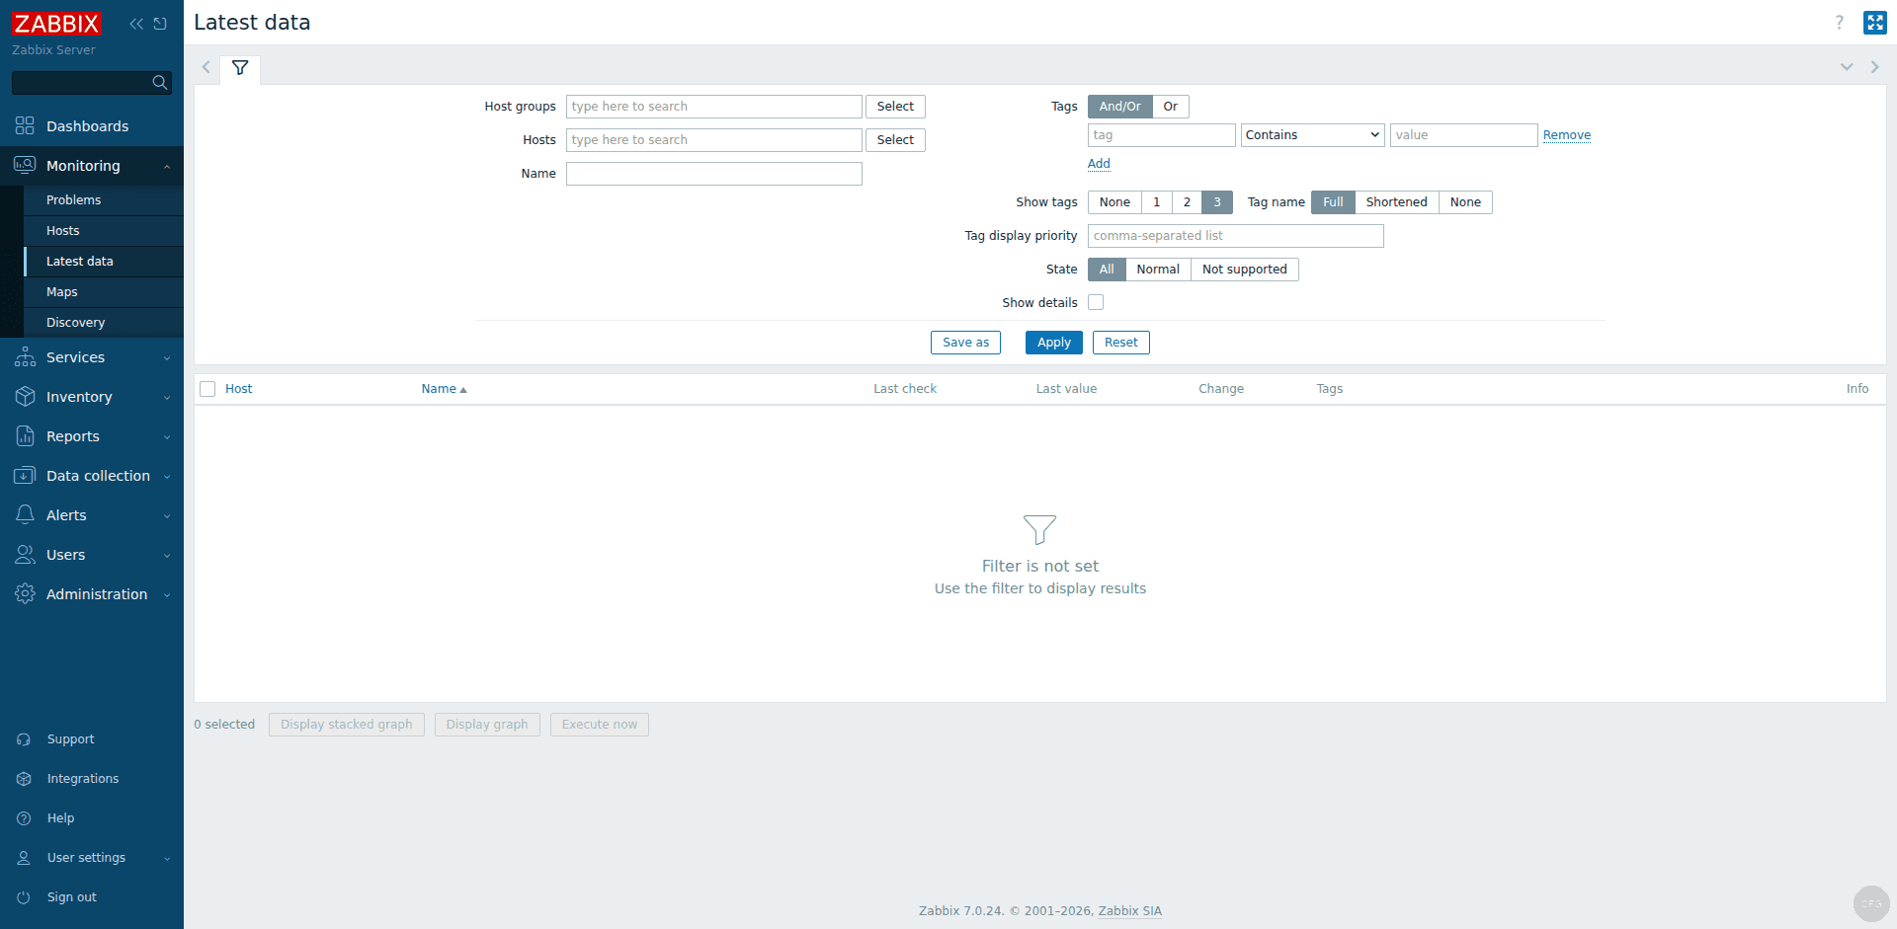Screen dimensions: 1897x929
Task: Click the sidebar search magnifier icon
Action: 158,83
